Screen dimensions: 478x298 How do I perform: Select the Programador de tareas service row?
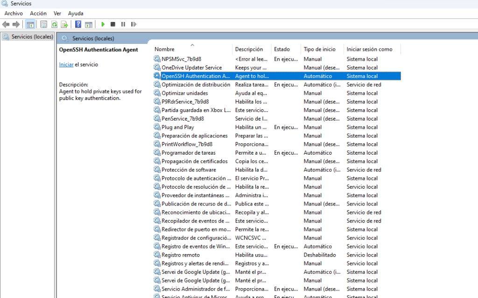pyautogui.click(x=189, y=153)
